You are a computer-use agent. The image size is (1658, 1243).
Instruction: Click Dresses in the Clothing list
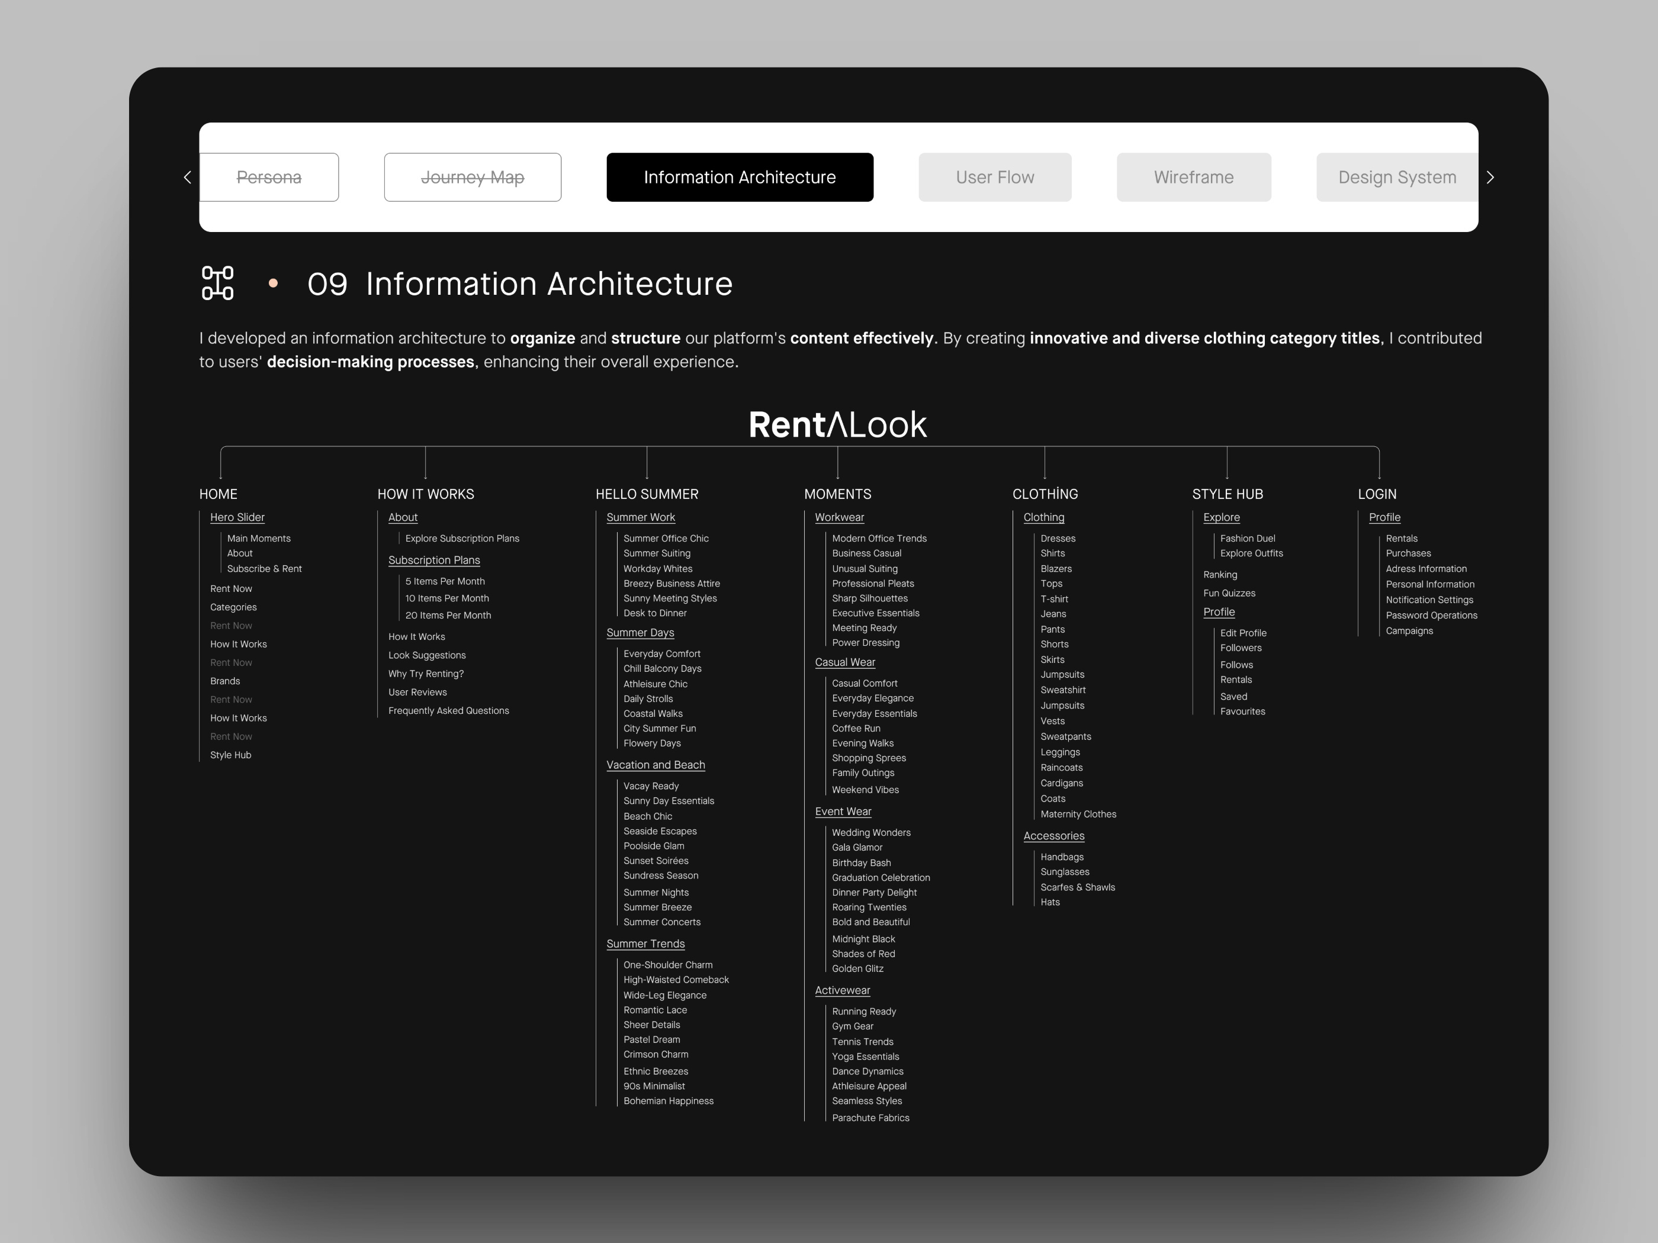click(x=1058, y=539)
